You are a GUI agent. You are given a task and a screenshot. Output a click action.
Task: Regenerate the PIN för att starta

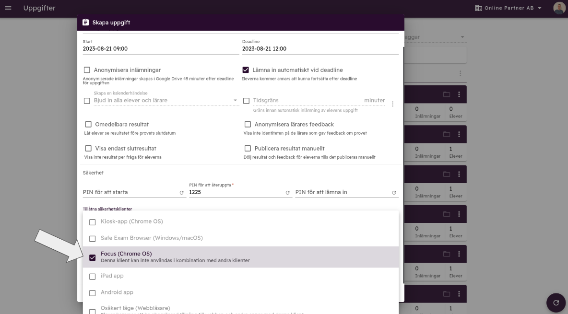click(x=182, y=193)
